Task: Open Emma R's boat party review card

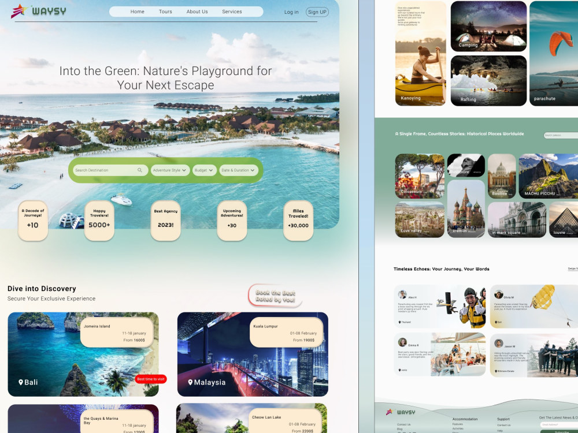Action: pos(440,354)
